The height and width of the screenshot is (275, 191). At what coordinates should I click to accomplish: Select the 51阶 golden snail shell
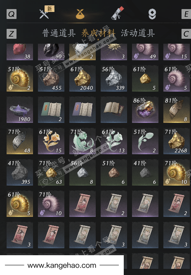point(20,78)
